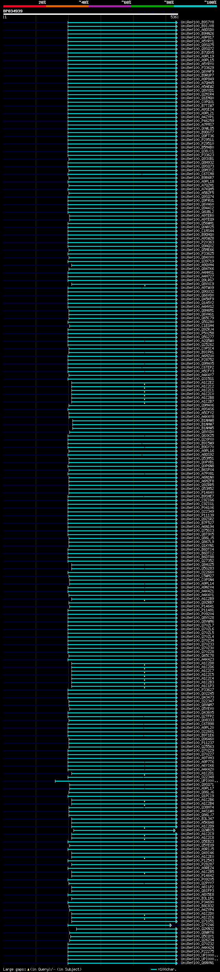
Task: Select hit UniRef100_Q7Y246
Action: click(x=197, y=925)
